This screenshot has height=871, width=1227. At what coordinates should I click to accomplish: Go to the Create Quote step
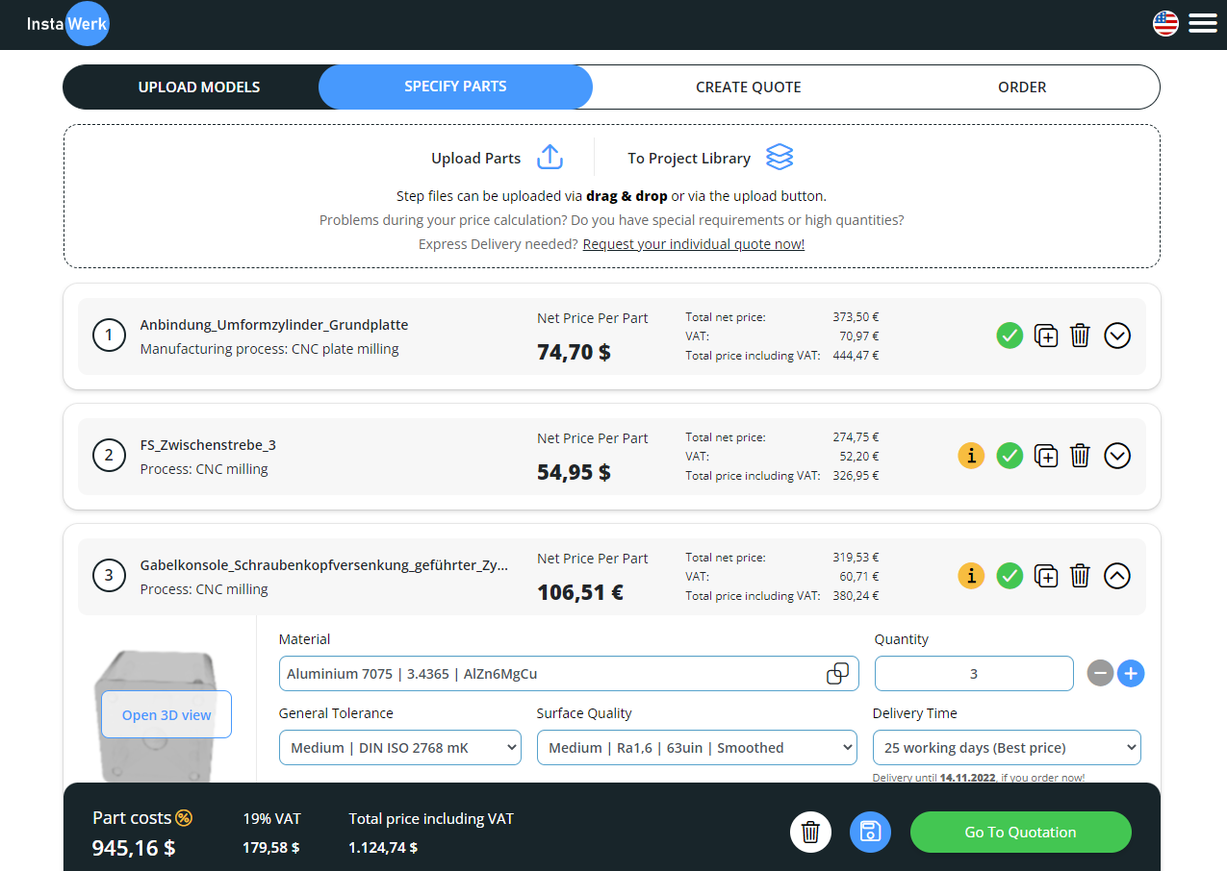(x=748, y=87)
